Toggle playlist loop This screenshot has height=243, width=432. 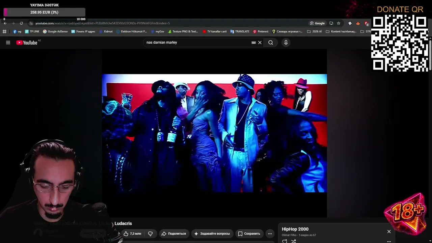click(285, 241)
